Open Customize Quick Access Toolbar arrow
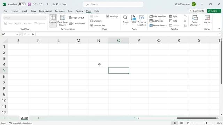This screenshot has height=125, width=223. click(47, 4)
